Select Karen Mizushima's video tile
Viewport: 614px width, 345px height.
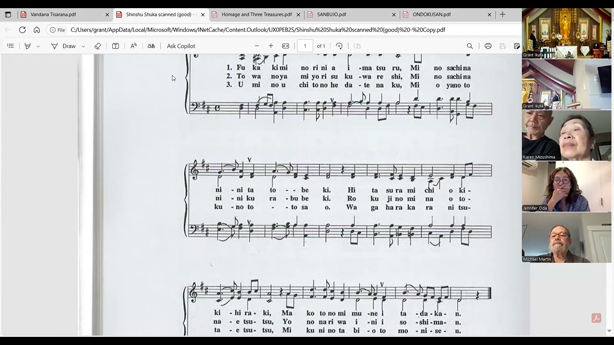click(x=567, y=135)
